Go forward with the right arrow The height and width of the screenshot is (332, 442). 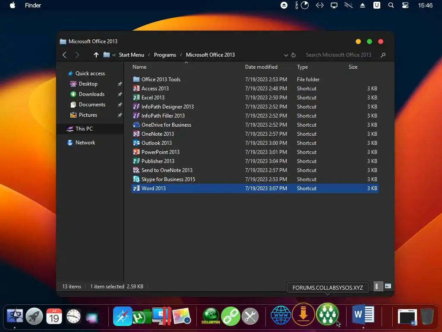[x=77, y=55]
